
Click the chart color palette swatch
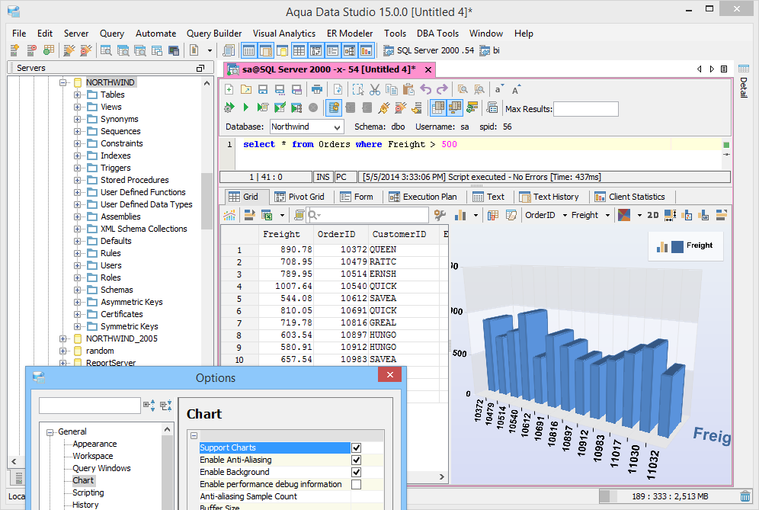[x=624, y=215]
